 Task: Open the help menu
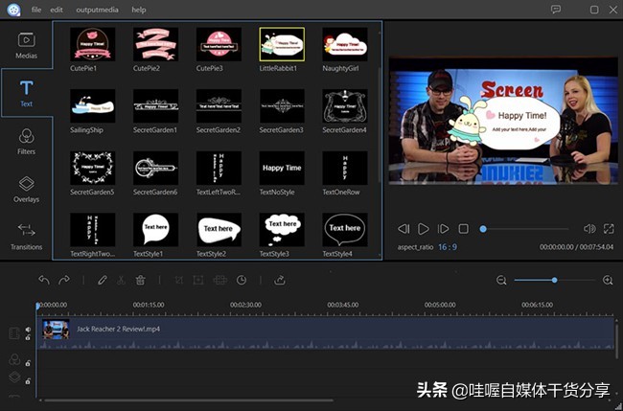pyautogui.click(x=139, y=10)
